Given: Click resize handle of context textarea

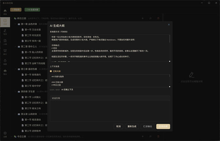Looking at the screenshot, I should tap(170, 87).
